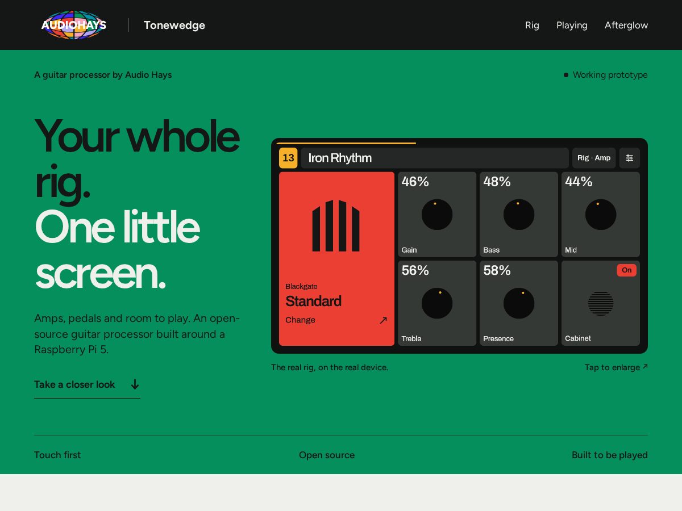The image size is (682, 511).
Task: Select the Iron Rhythm preset name field
Action: click(434, 158)
